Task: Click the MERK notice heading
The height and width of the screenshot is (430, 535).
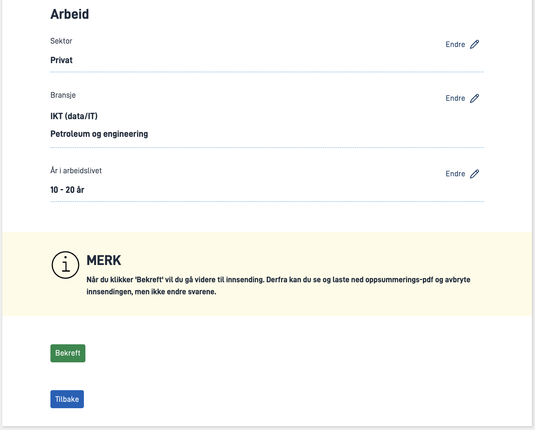Action: [104, 260]
